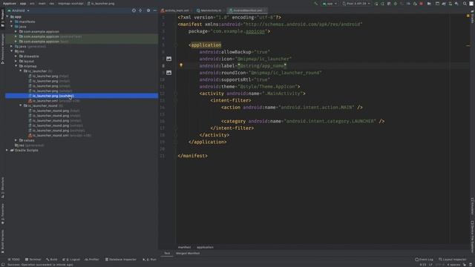The height and width of the screenshot is (267, 475).
Task: Hide the Project panel with minus icon
Action: 155,10
